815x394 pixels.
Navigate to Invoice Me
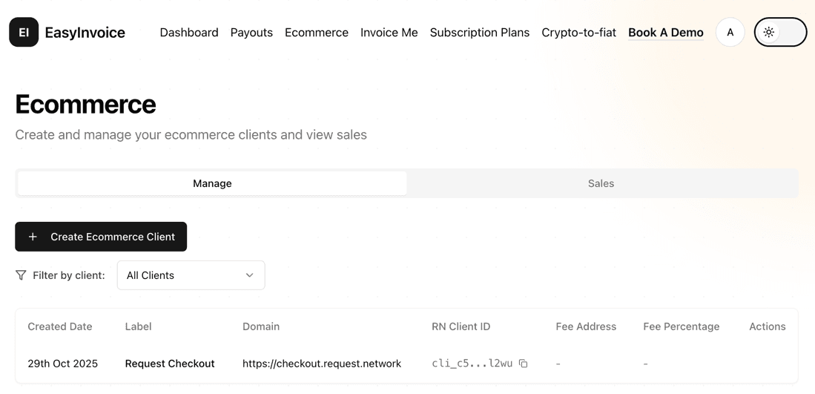click(389, 33)
